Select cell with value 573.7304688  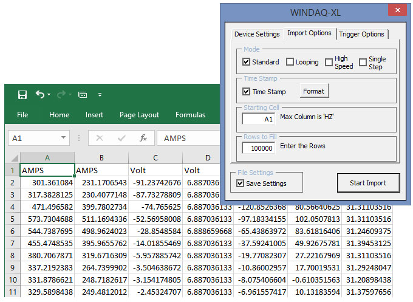(47, 219)
